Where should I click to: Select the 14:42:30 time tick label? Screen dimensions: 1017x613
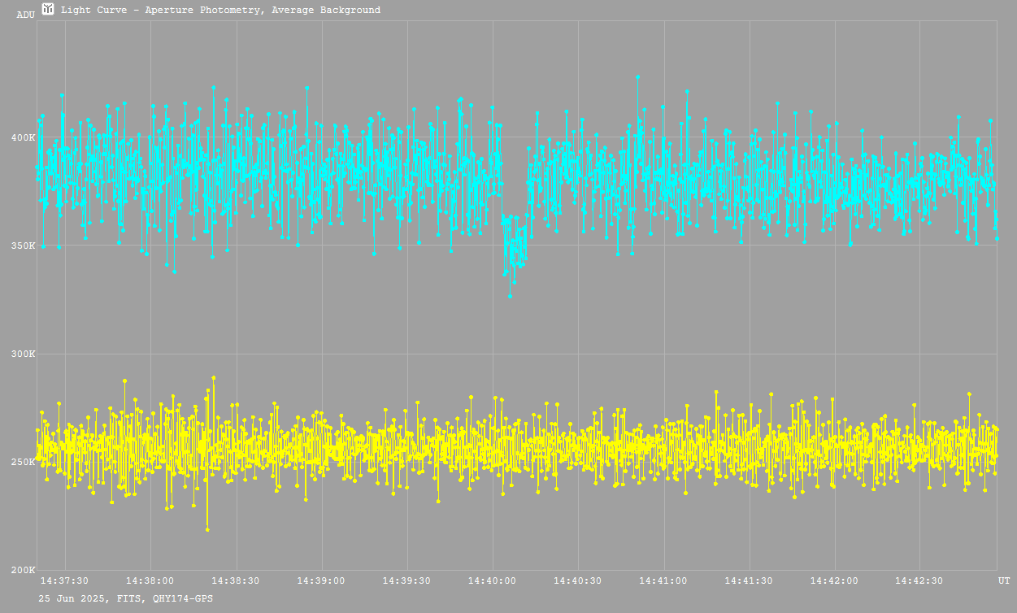tap(919, 581)
